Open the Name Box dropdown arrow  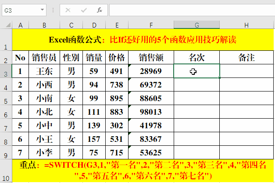(x=42, y=10)
